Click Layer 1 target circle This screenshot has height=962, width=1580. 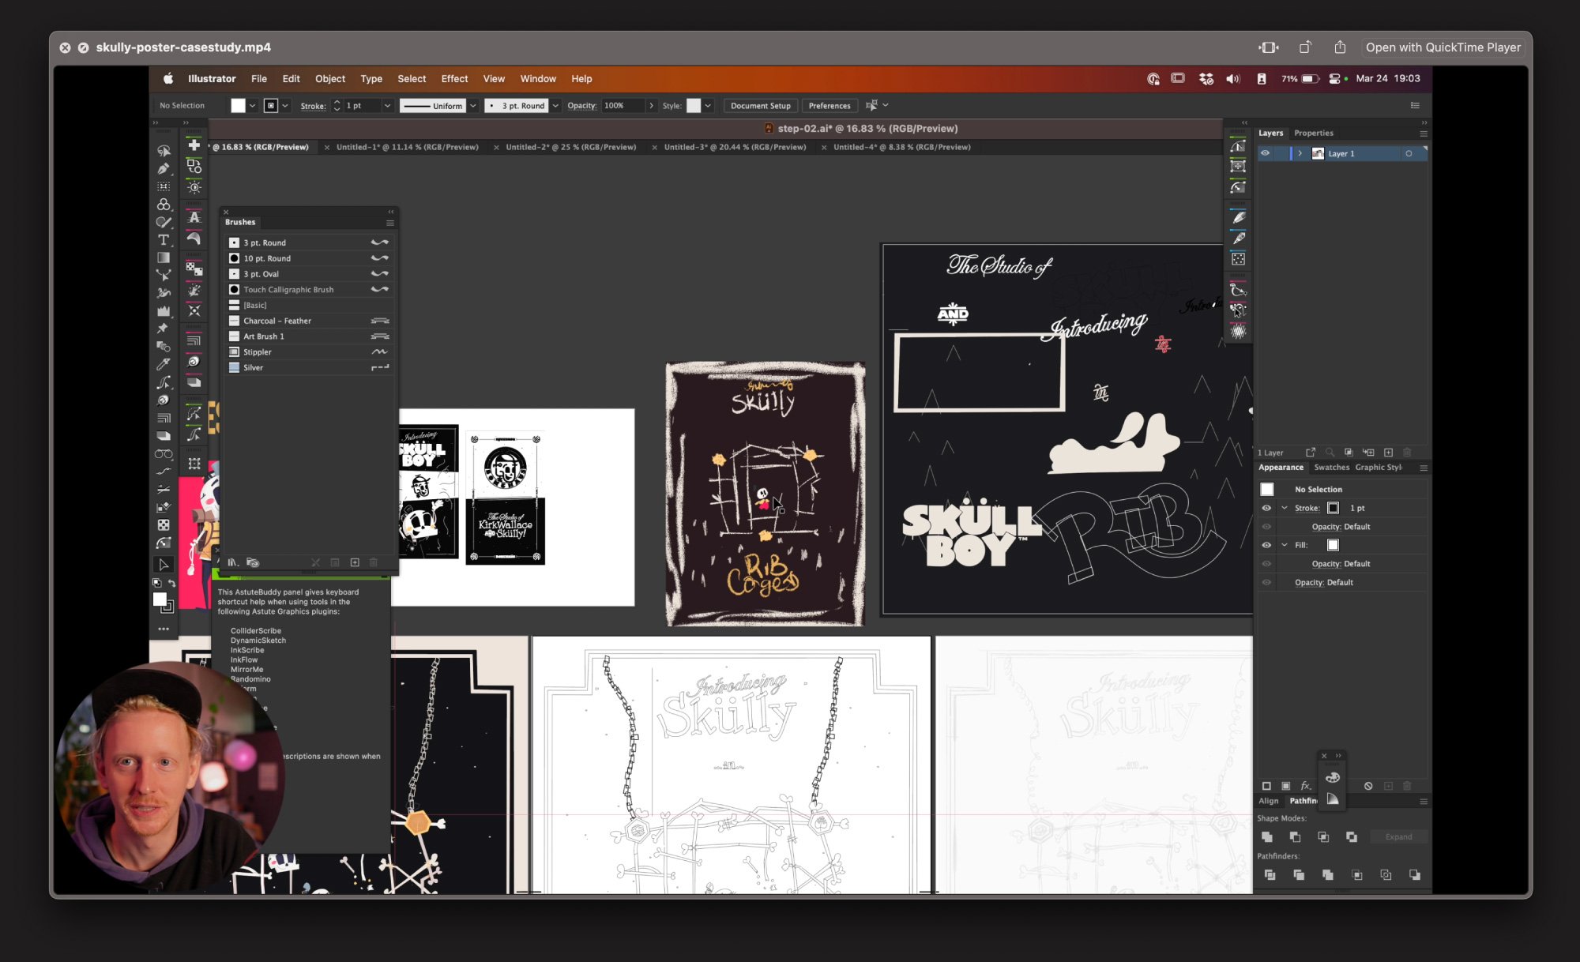pos(1409,153)
